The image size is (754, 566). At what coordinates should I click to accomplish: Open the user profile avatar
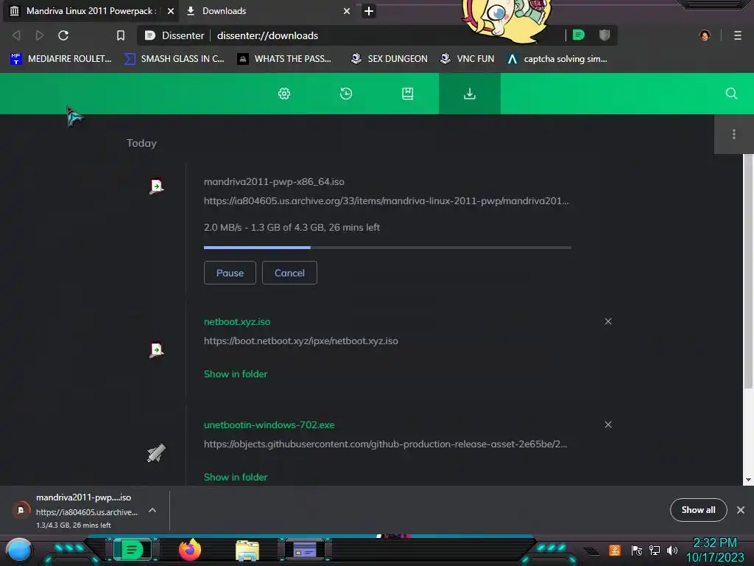click(705, 35)
